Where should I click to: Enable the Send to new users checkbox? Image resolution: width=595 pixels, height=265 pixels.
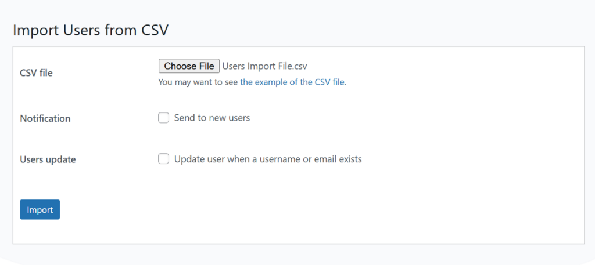[164, 118]
